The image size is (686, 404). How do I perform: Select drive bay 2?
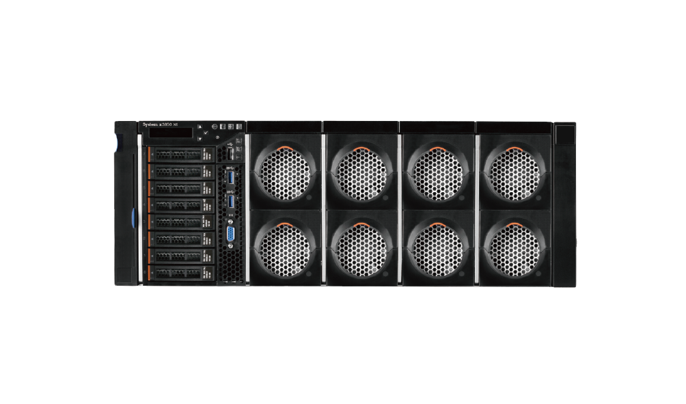pos(182,239)
